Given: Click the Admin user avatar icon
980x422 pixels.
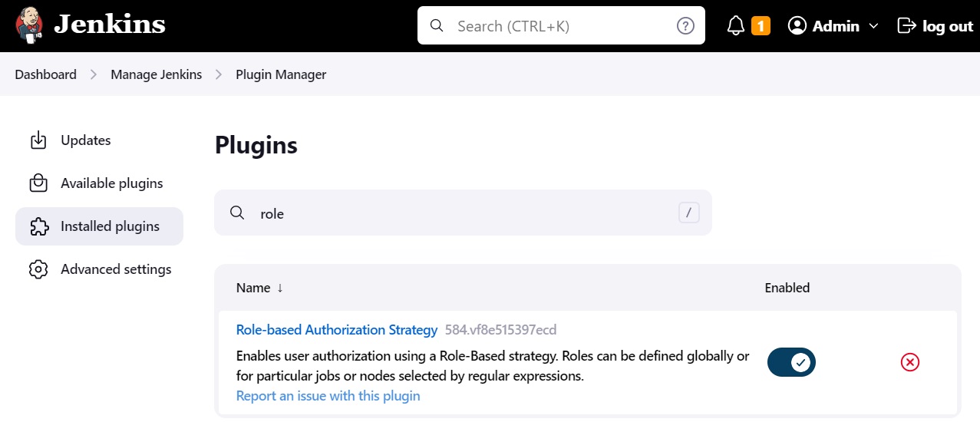Looking at the screenshot, I should point(797,26).
